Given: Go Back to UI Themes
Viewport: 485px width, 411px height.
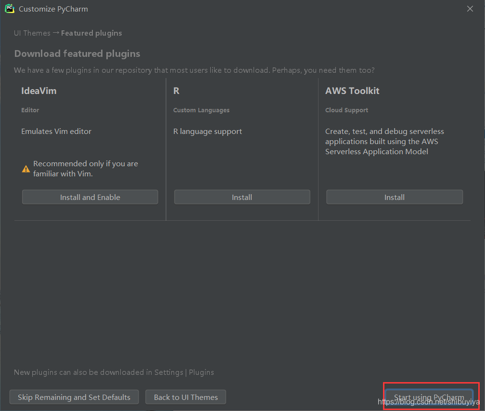Looking at the screenshot, I should point(186,397).
